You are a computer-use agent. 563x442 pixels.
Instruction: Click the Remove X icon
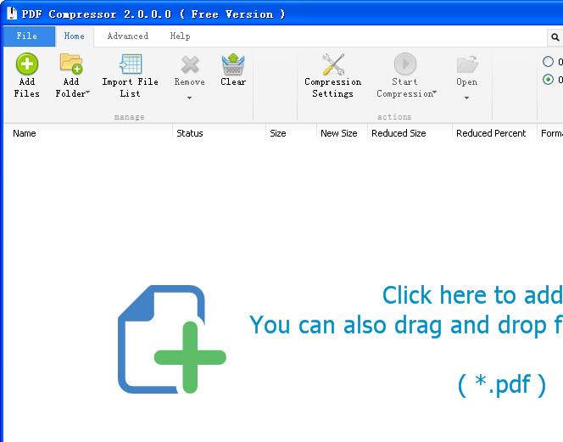(190, 64)
